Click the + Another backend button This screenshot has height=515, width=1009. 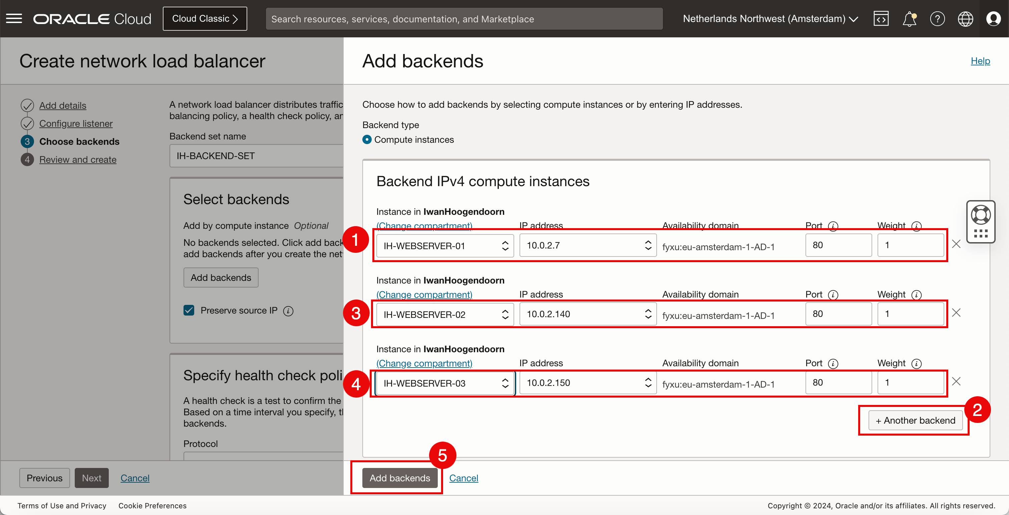915,421
